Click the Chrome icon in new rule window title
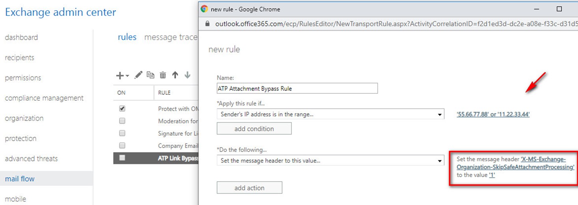 coord(204,9)
